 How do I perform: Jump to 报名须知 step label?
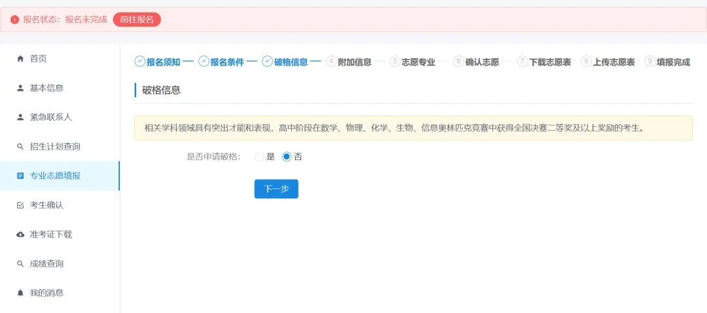pyautogui.click(x=163, y=63)
